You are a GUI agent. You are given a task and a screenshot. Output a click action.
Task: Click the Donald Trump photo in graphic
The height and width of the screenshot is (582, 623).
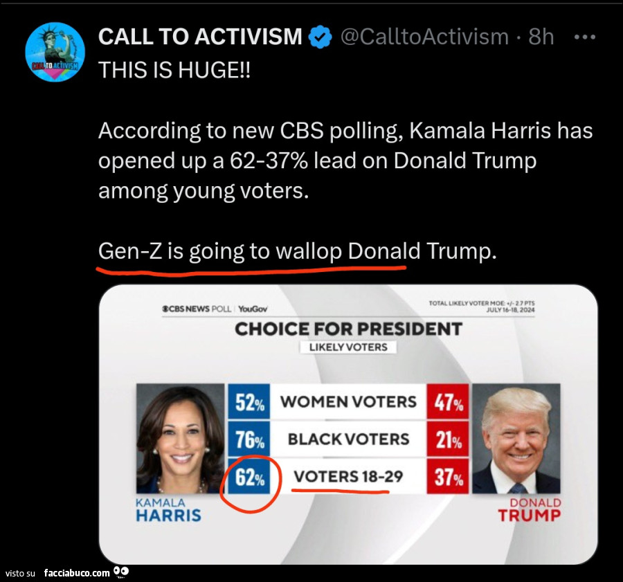click(516, 439)
